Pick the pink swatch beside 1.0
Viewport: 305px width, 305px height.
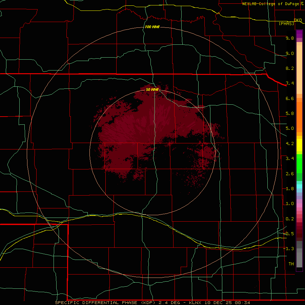(x=299, y=205)
